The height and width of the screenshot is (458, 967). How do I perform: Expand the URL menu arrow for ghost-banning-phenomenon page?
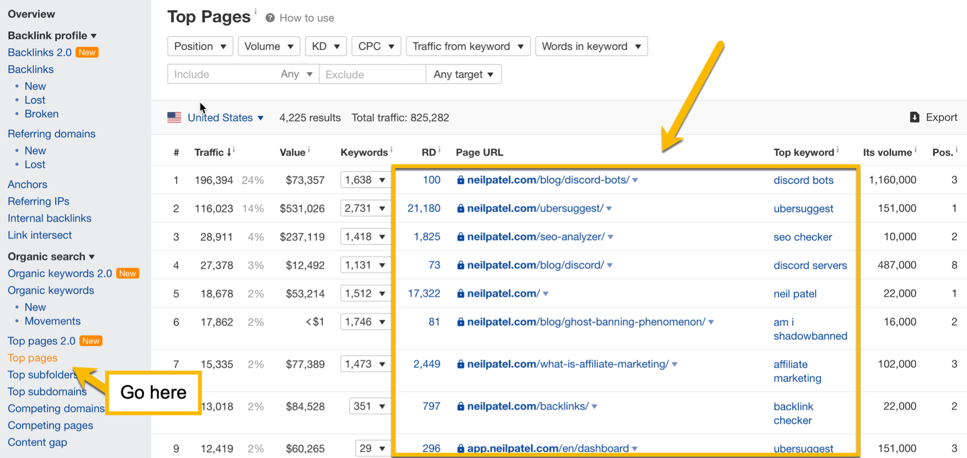click(711, 322)
